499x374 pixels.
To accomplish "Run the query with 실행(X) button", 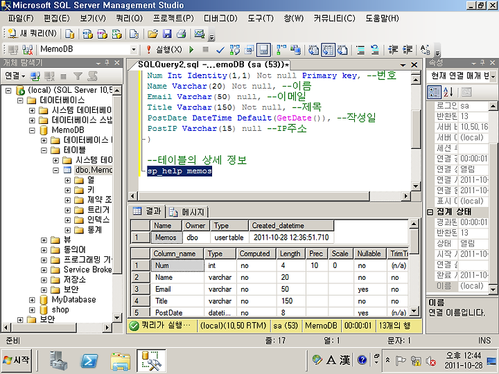I will tap(164, 50).
